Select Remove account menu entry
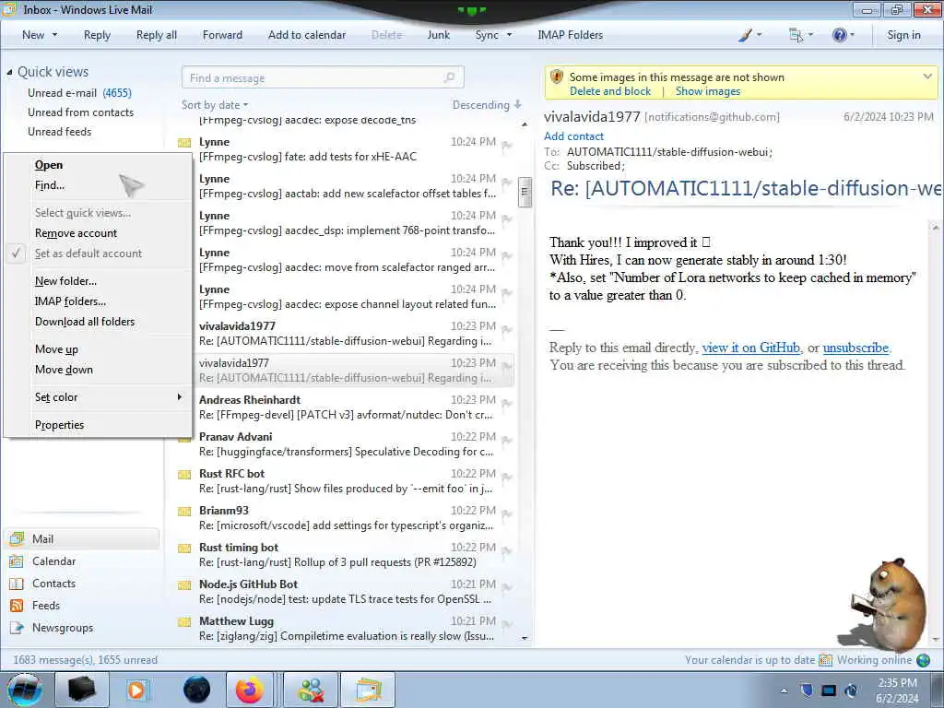944x708 pixels. pos(76,233)
